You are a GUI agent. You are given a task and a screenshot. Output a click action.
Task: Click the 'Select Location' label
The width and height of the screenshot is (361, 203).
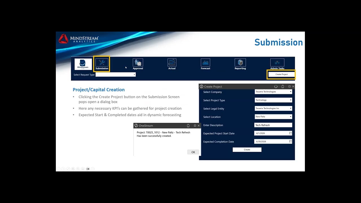(x=212, y=117)
